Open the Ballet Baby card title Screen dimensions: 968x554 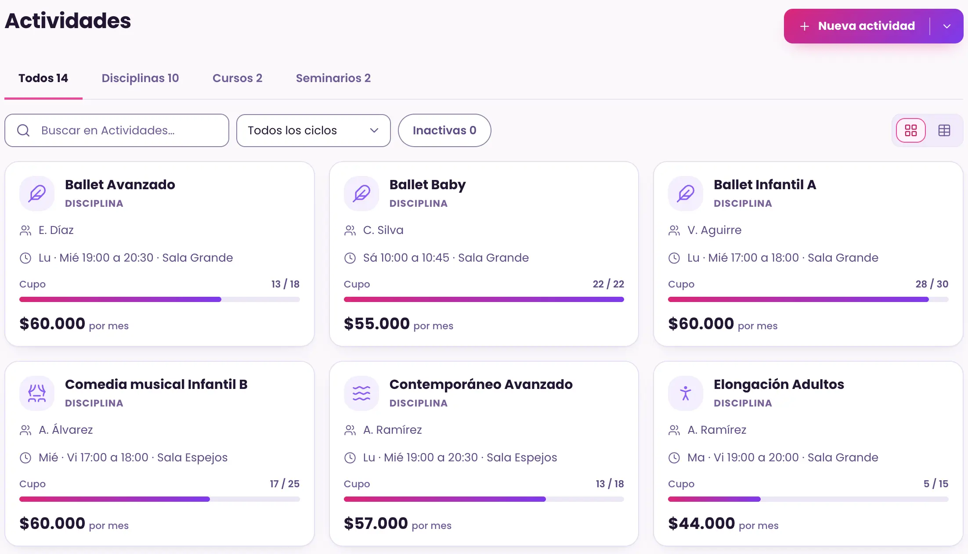point(427,185)
